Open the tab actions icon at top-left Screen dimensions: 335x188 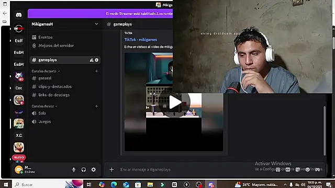[5, 4]
